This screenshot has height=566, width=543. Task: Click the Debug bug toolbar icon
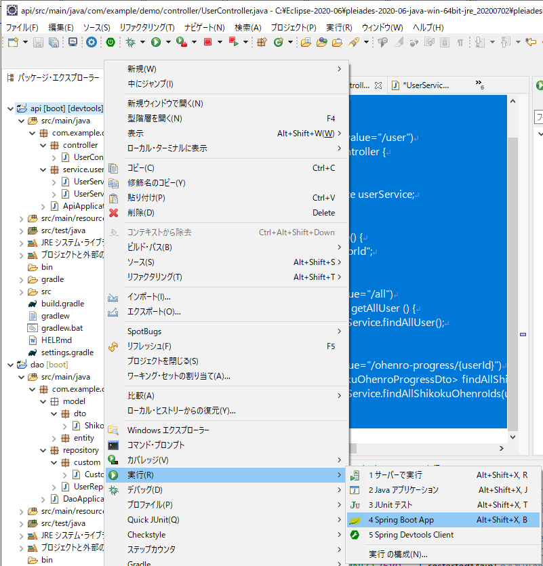pyautogui.click(x=130, y=42)
